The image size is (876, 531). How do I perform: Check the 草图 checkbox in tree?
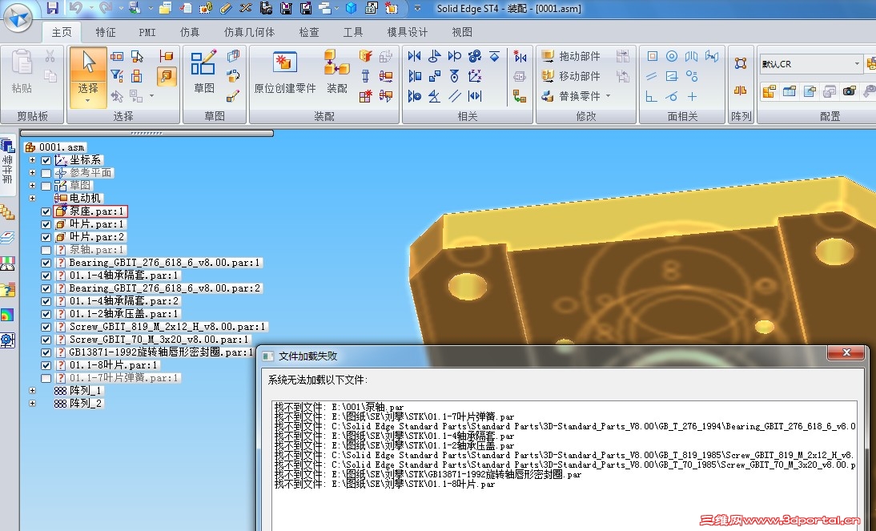click(46, 186)
